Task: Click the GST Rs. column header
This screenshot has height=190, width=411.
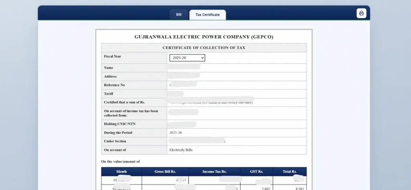Action: click(256, 172)
